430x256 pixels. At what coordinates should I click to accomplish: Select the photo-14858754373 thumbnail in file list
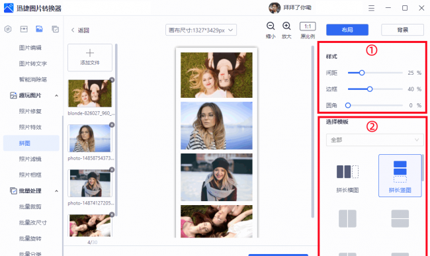[x=90, y=138]
